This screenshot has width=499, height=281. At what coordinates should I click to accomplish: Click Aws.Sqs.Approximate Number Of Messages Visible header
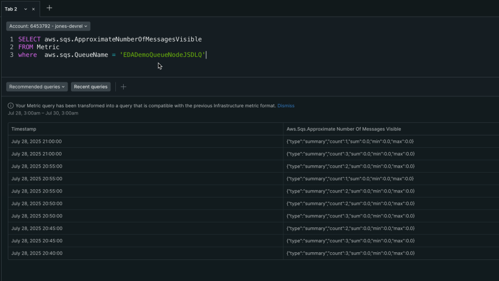click(x=344, y=129)
